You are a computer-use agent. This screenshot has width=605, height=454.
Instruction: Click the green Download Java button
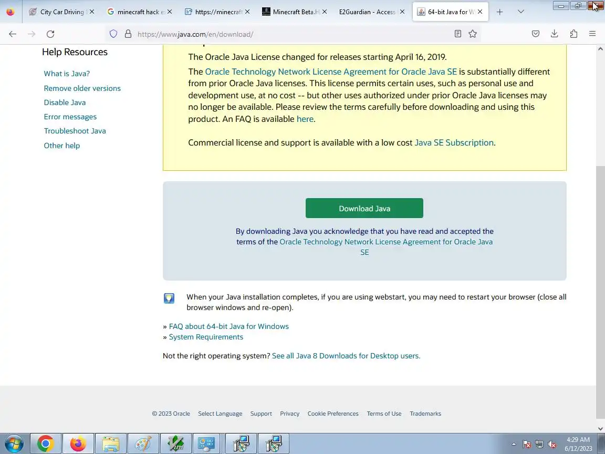tap(364, 208)
